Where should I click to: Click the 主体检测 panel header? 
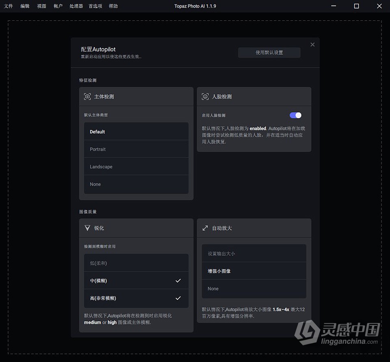point(136,97)
